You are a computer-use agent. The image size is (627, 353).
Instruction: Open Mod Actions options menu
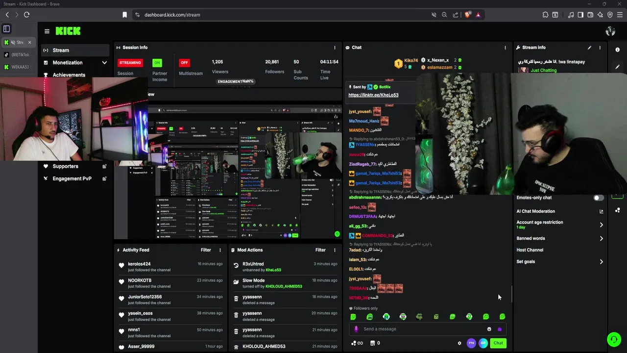[x=335, y=250]
